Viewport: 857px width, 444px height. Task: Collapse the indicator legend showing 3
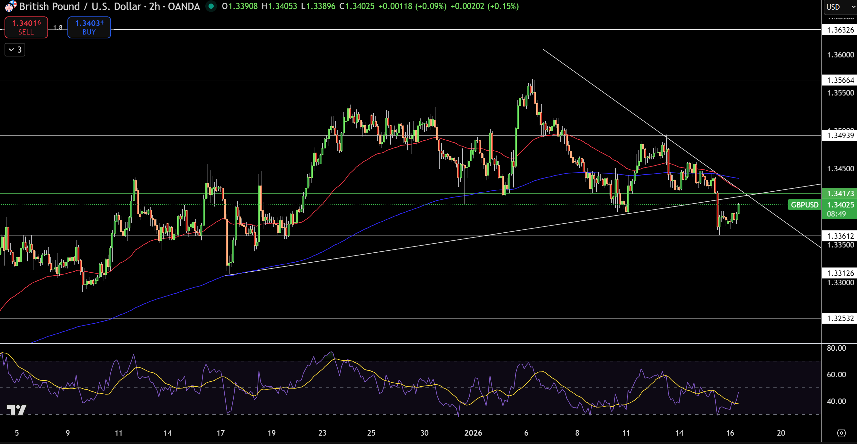click(x=15, y=50)
